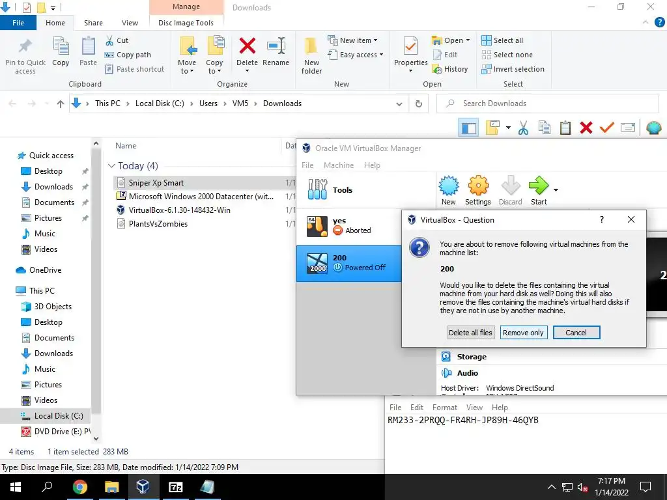
Task: Open VirtualBox Machine menu
Action: click(x=339, y=165)
